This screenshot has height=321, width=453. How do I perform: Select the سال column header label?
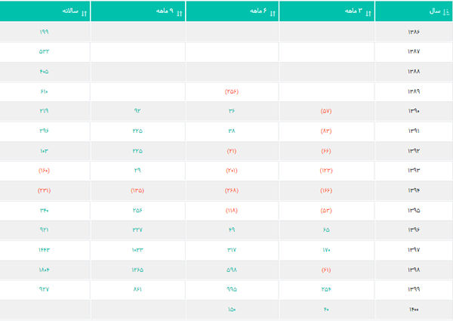tap(434, 12)
